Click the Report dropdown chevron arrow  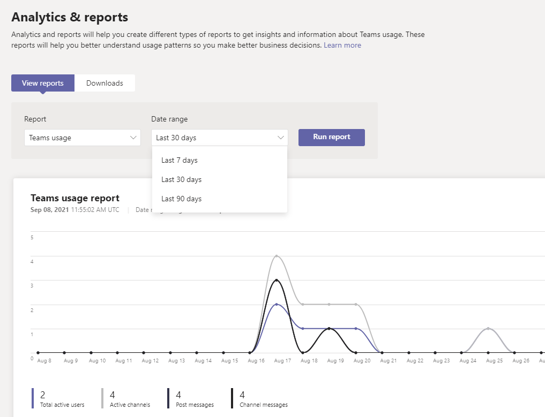(x=133, y=138)
